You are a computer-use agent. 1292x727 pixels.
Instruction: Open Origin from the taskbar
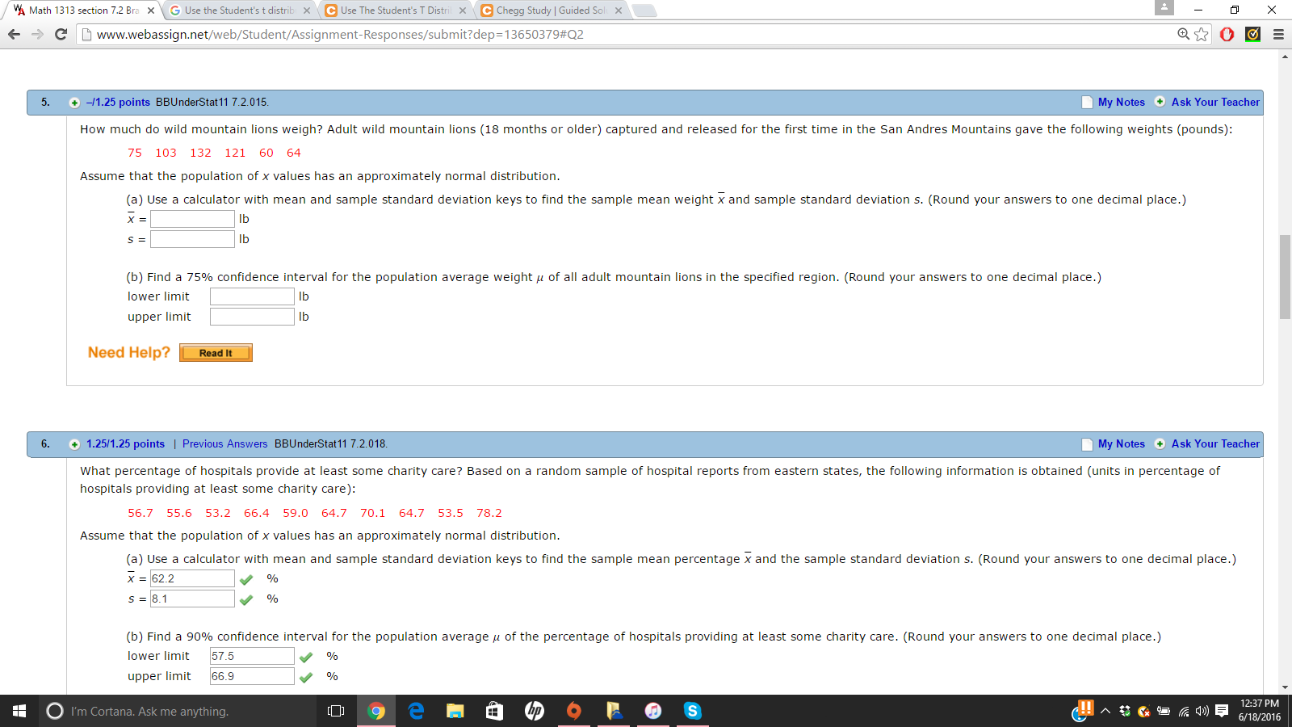[574, 712]
